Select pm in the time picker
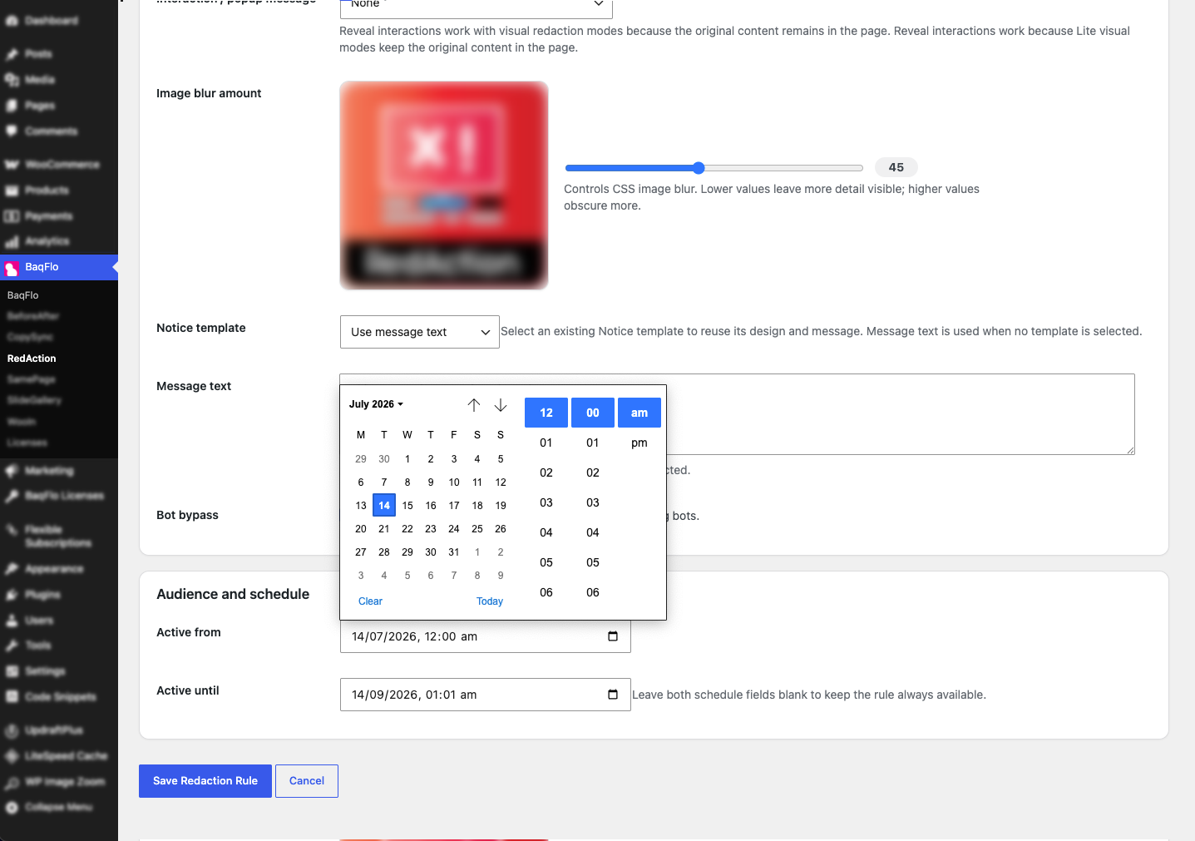The height and width of the screenshot is (841, 1195). click(x=639, y=443)
